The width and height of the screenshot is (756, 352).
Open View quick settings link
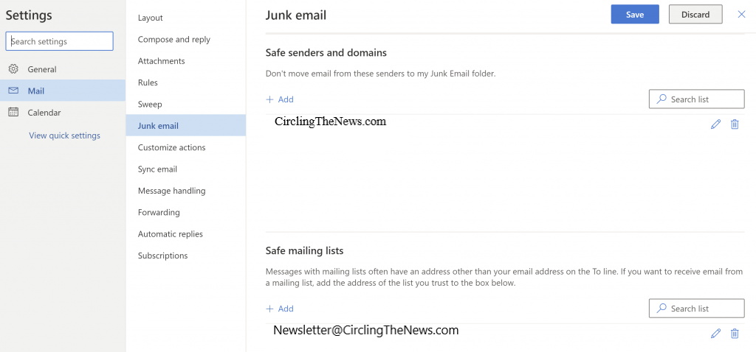(65, 135)
